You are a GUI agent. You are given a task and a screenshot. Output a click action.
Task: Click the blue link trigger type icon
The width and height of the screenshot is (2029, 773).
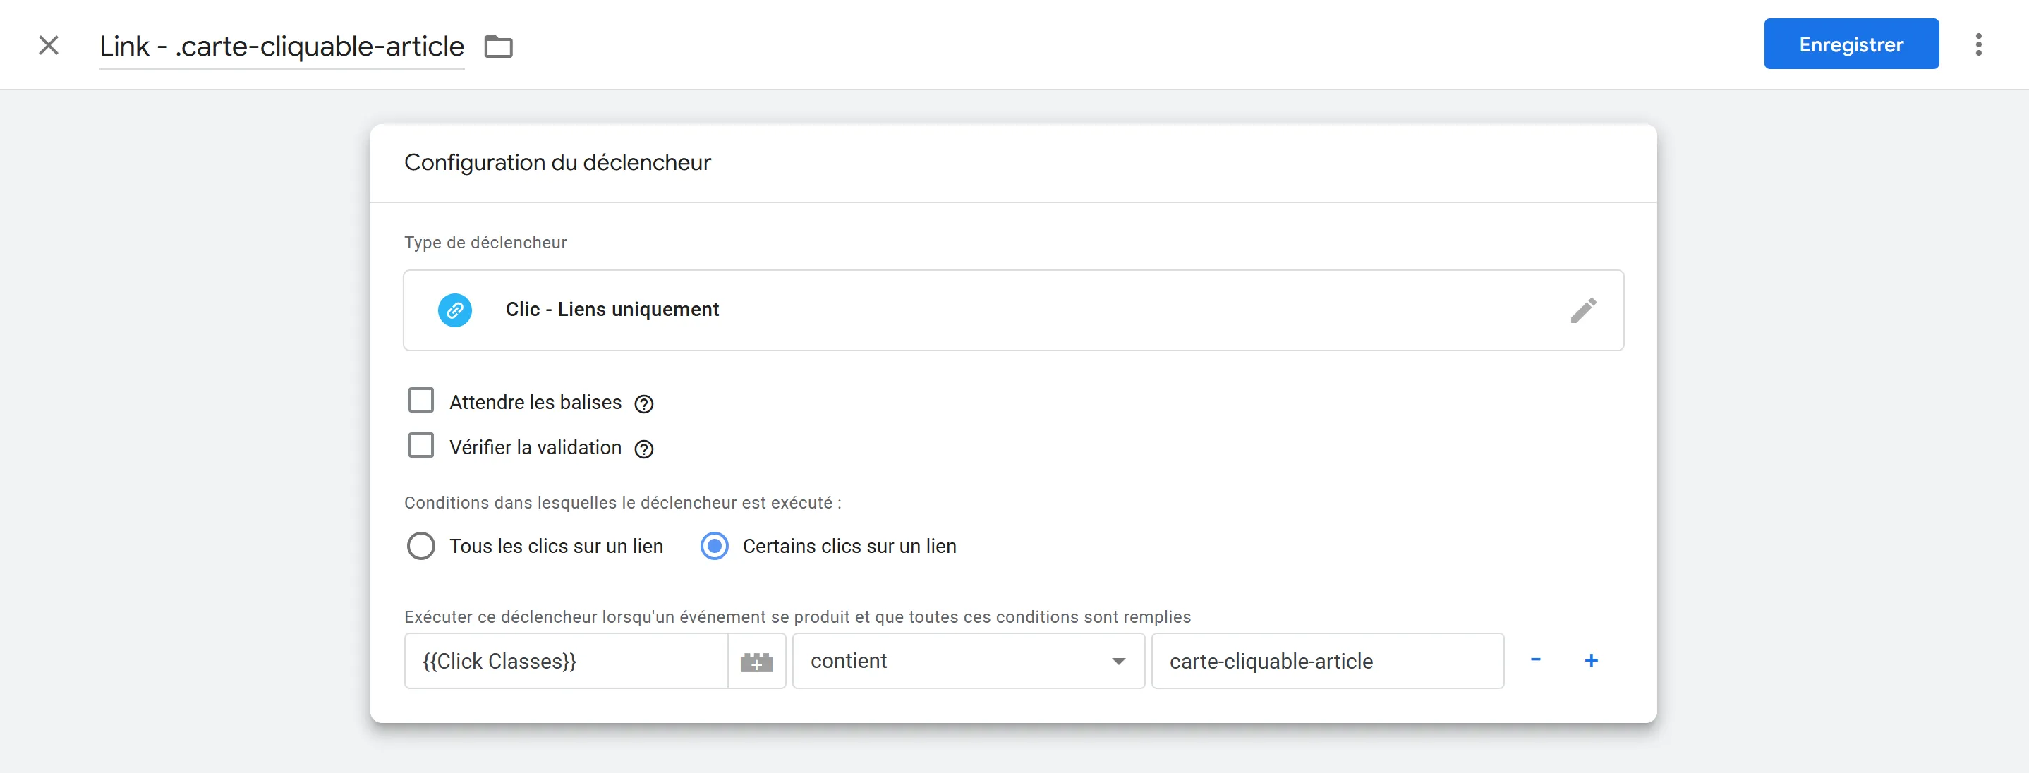[x=455, y=310]
